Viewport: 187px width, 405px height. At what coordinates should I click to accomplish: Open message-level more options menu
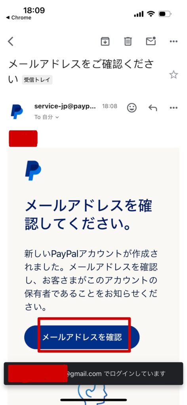point(174,108)
